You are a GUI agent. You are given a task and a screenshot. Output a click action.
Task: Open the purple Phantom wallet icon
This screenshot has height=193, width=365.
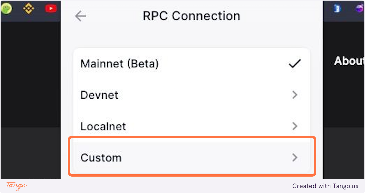360,8
